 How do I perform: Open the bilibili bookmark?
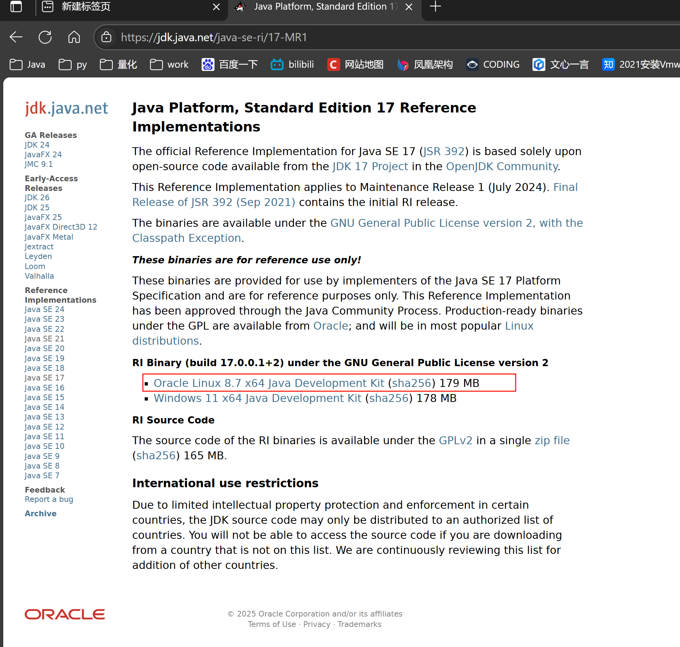tap(292, 64)
